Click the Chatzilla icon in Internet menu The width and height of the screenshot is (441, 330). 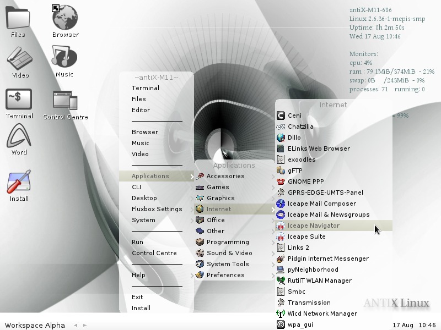[x=281, y=127]
